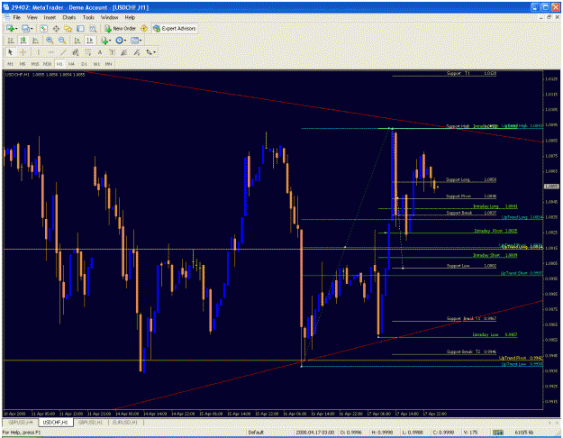Open the View menu
563x438 pixels.
[32, 17]
